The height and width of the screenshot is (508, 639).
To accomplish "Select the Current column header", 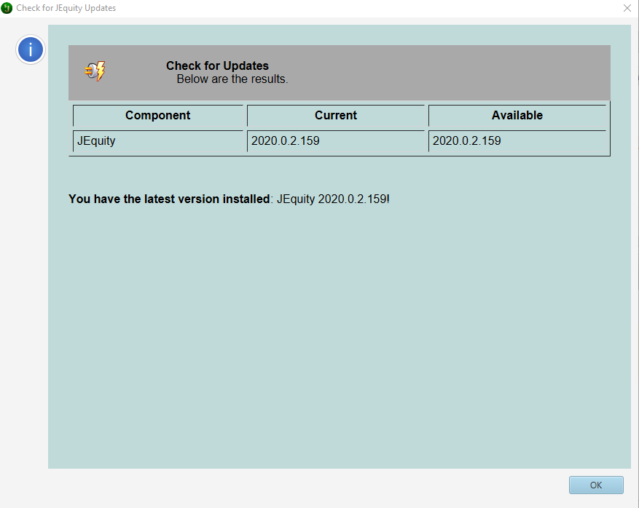I will pos(336,116).
